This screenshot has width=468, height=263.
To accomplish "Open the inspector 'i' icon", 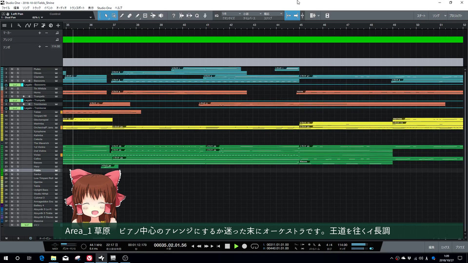I will (12, 26).
